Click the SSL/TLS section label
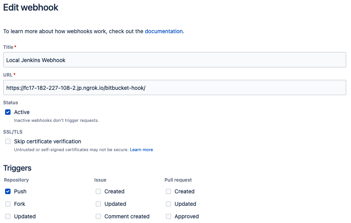 click(x=13, y=132)
